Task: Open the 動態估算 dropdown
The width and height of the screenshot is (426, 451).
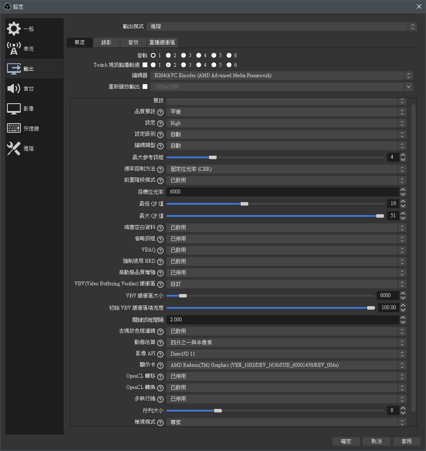Action: (286, 343)
